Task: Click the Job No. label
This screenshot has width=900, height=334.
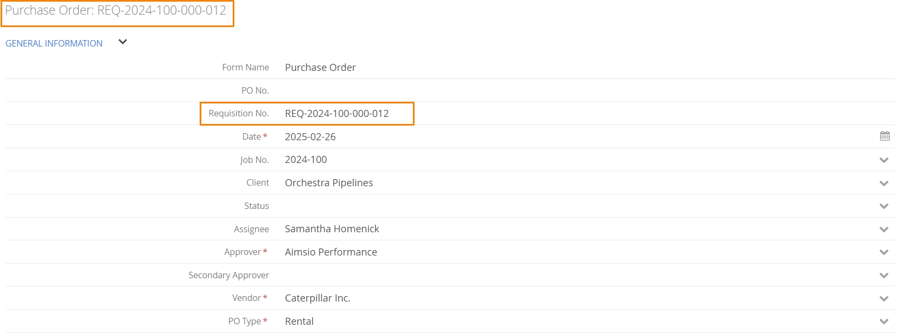Action: (x=254, y=160)
